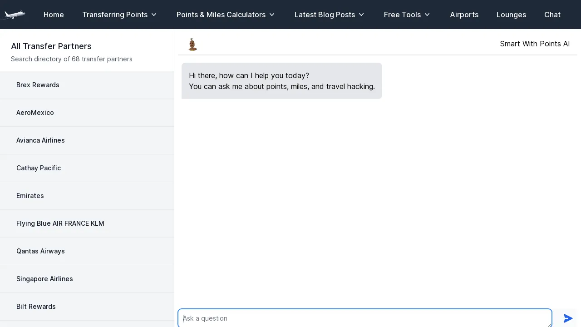This screenshot has width=581, height=327.
Task: Click the 'Search directory of 68 transfer partners' text
Action: [72, 59]
